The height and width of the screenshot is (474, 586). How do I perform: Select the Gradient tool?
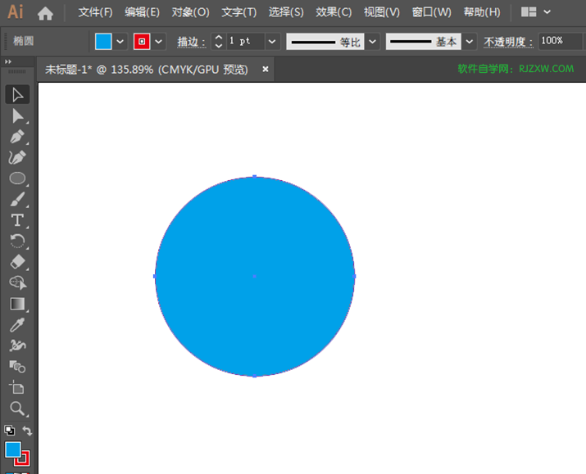tap(17, 304)
